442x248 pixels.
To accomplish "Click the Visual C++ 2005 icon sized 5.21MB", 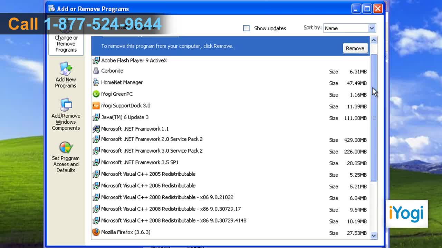I will (96, 186).
